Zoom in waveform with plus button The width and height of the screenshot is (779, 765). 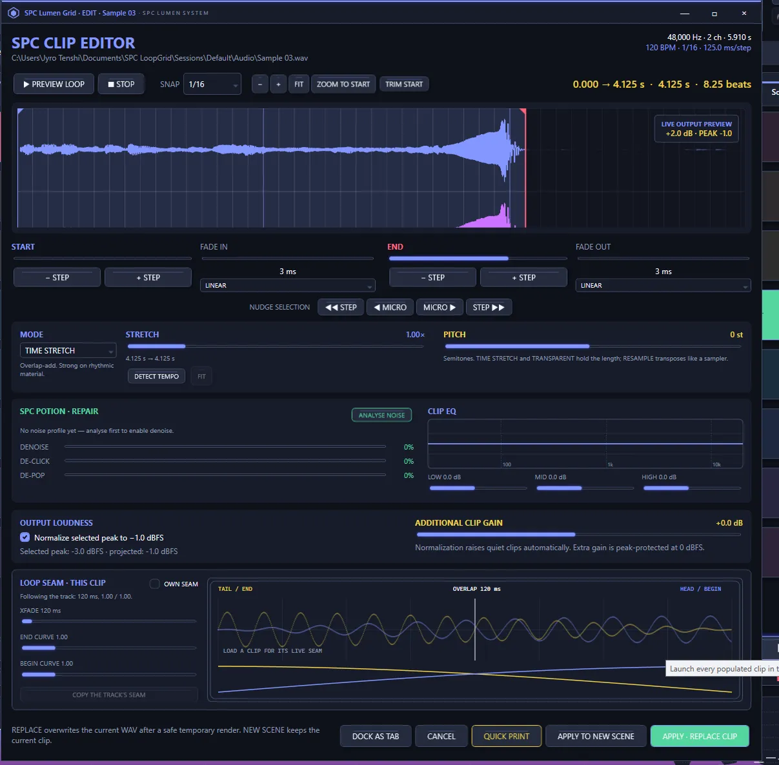(278, 84)
